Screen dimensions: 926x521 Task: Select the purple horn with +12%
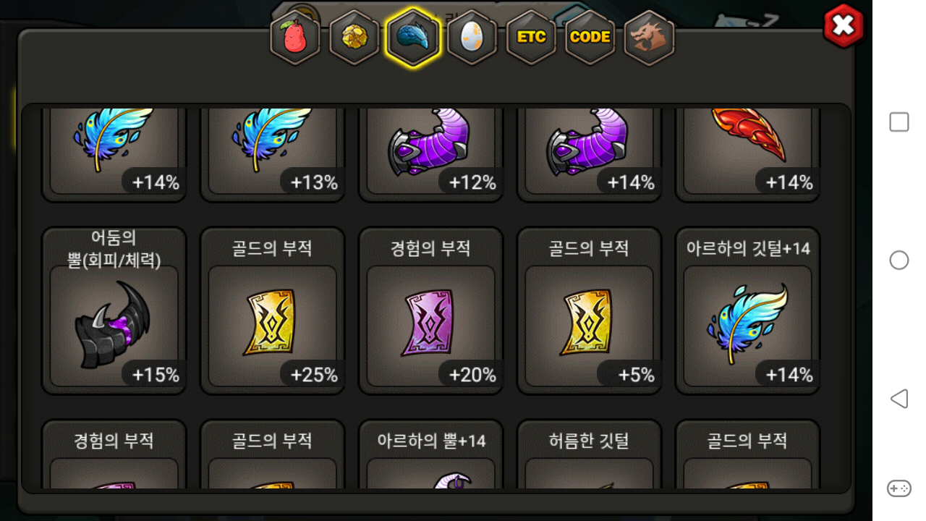[x=431, y=155]
